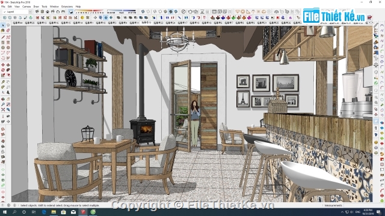385x216 pixels.
Task: Select the Scale tool
Action: (3, 75)
